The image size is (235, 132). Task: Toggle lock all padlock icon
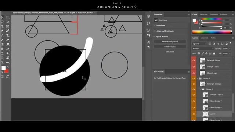click(x=214, y=54)
